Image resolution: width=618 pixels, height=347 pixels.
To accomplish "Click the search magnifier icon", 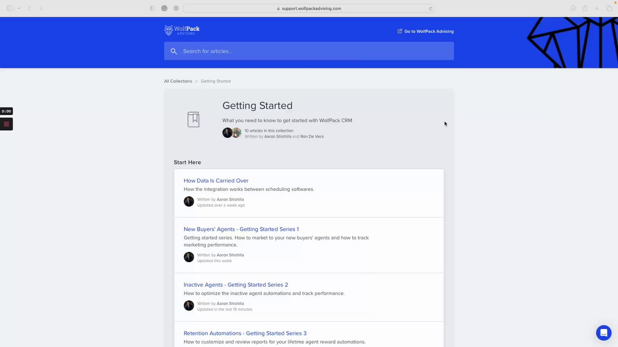I will coord(174,51).
